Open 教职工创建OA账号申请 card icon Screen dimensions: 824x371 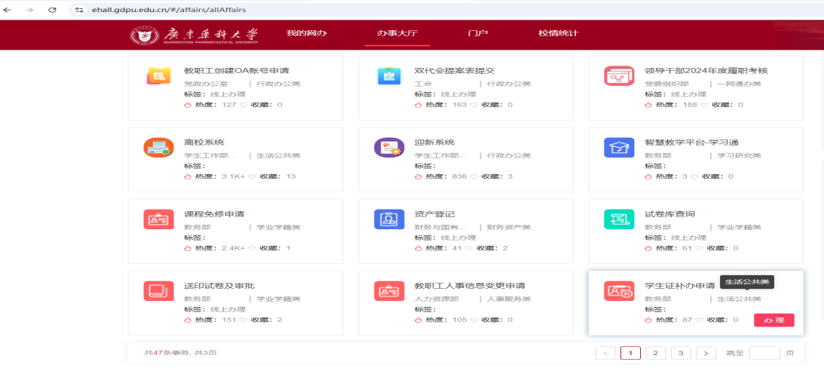coord(159,76)
